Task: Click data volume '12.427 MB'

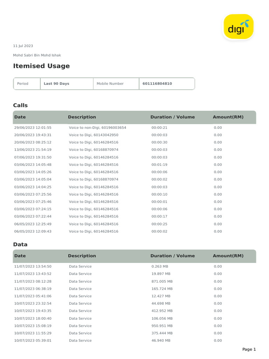Action: pyautogui.click(x=161, y=296)
